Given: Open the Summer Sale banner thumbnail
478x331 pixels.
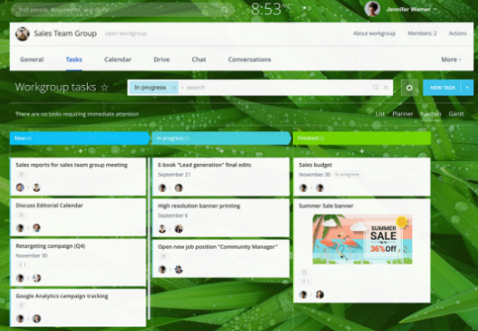Looking at the screenshot, I should 362,239.
